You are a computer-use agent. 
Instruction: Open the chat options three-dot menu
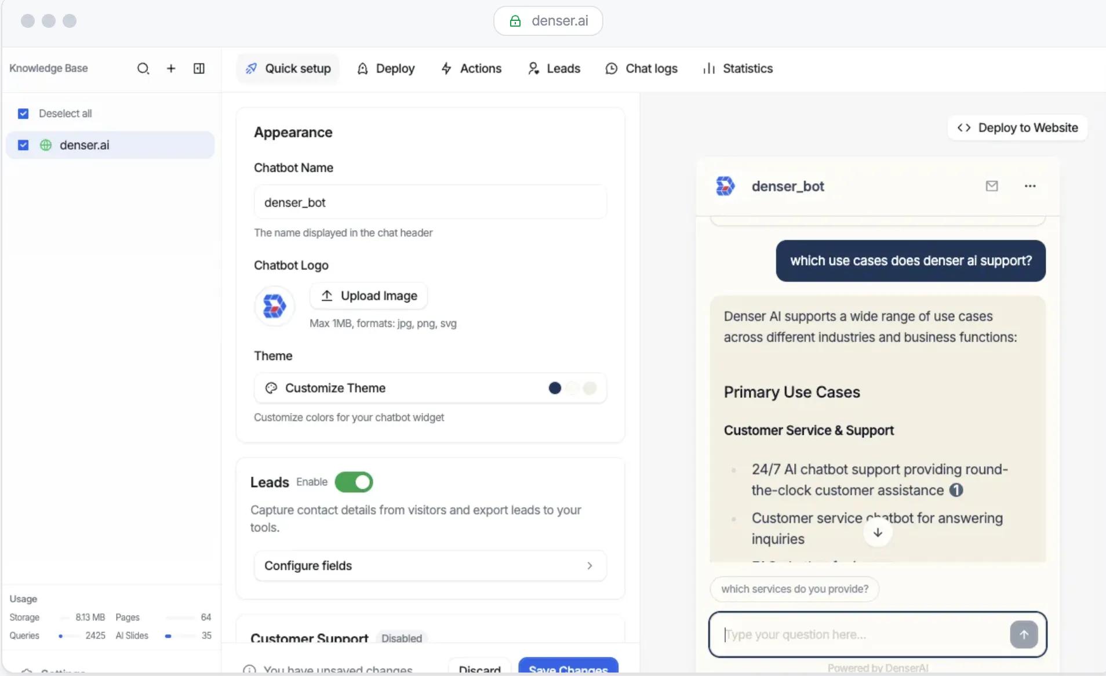click(1030, 186)
